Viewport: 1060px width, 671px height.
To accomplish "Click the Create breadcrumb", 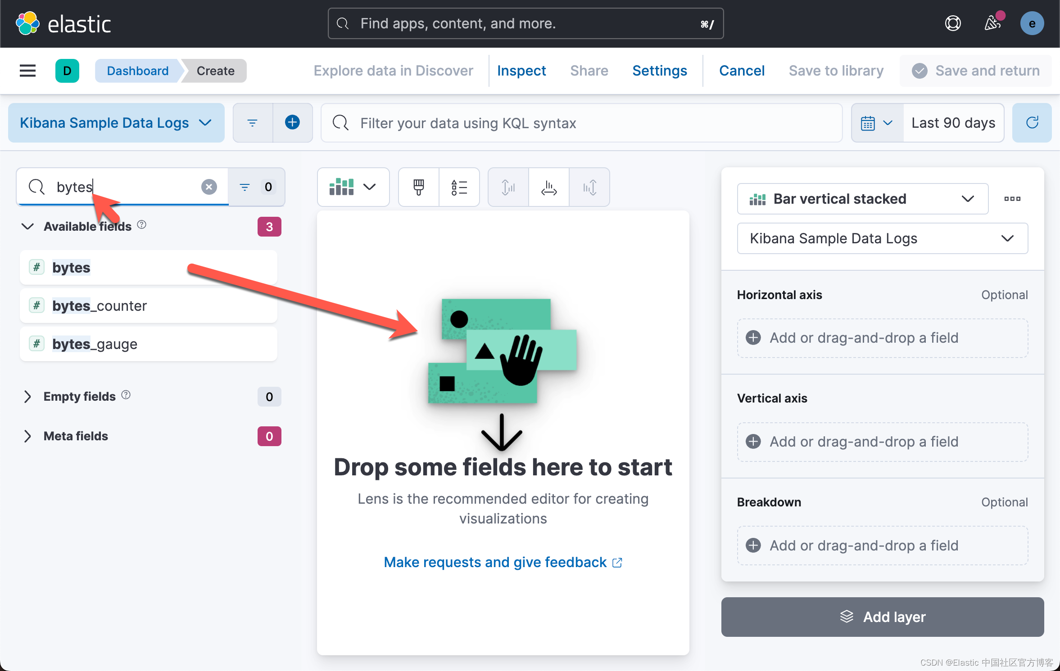I will 215,71.
